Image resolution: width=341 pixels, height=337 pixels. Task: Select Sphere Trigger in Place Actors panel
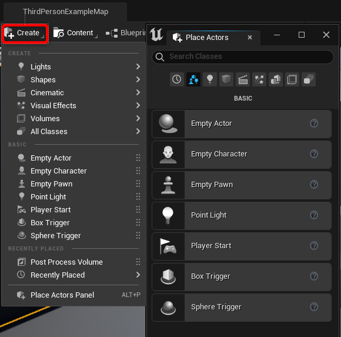tap(242, 308)
